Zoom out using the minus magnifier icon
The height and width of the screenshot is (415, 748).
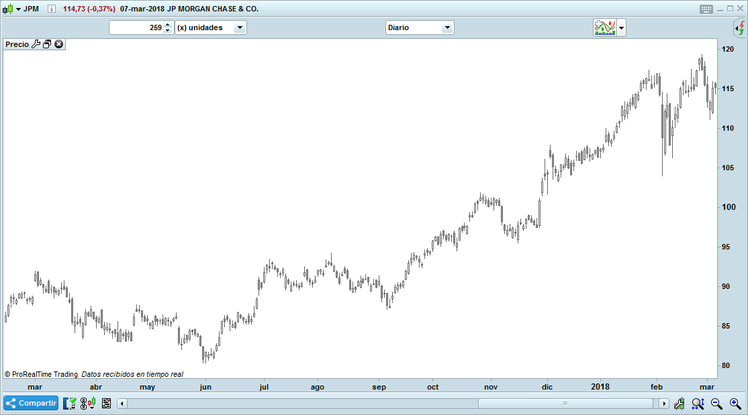tap(716, 403)
